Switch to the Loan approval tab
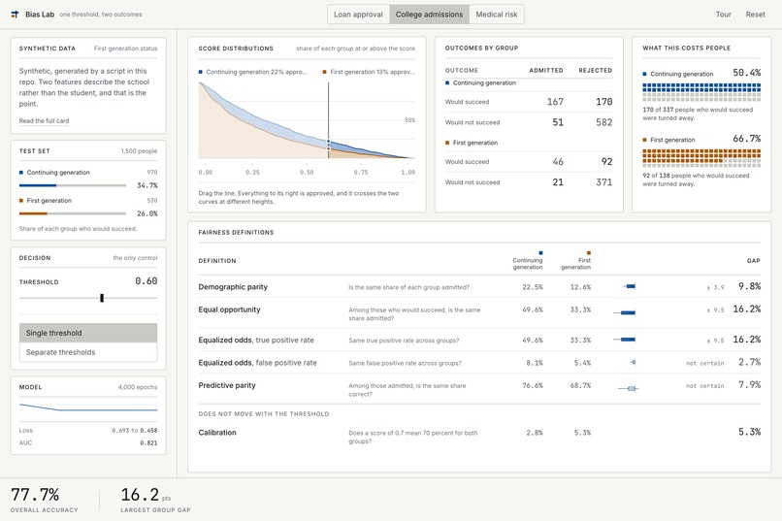The image size is (782, 521). (358, 15)
